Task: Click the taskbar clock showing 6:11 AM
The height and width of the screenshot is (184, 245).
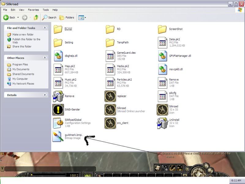Action: coord(236,180)
